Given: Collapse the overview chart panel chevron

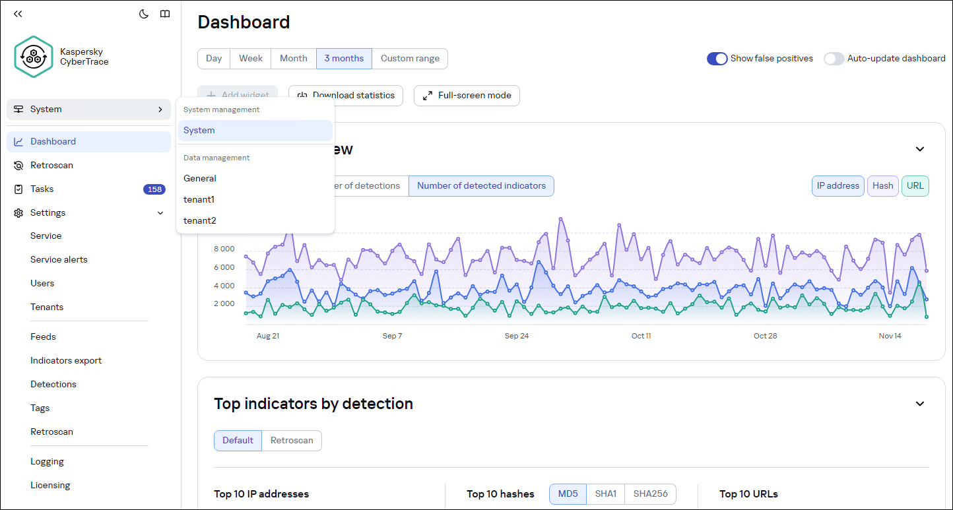Looking at the screenshot, I should 919,149.
